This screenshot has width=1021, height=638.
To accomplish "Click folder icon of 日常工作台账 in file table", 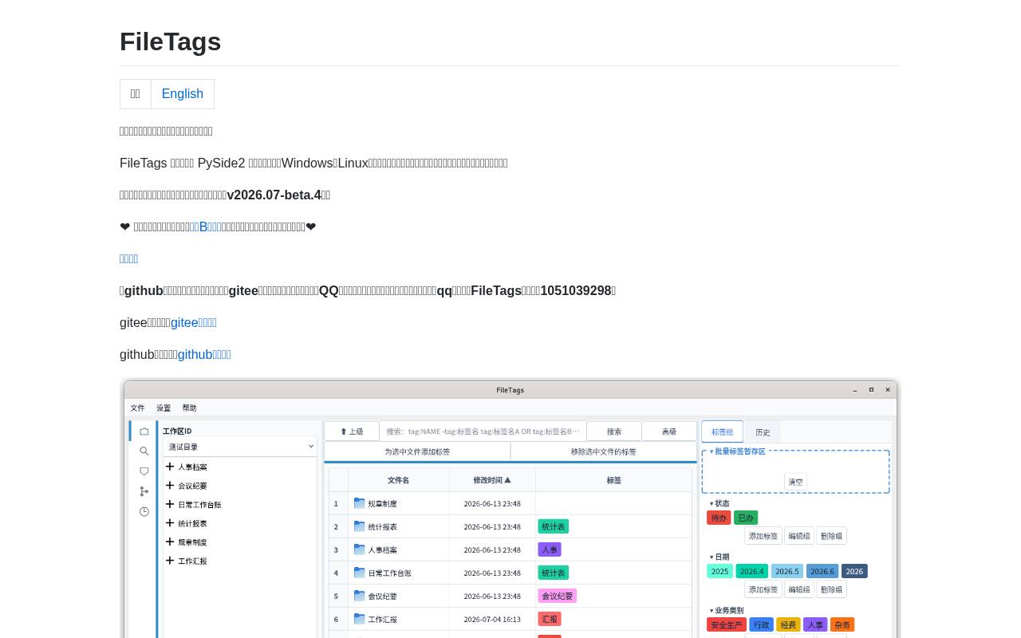I will click(359, 573).
